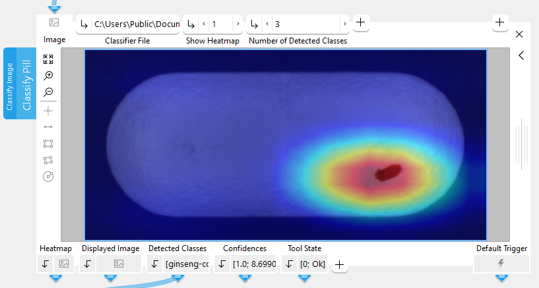The image size is (539, 288).
Task: Decrease Number of Detected Classes
Action: coord(267,24)
